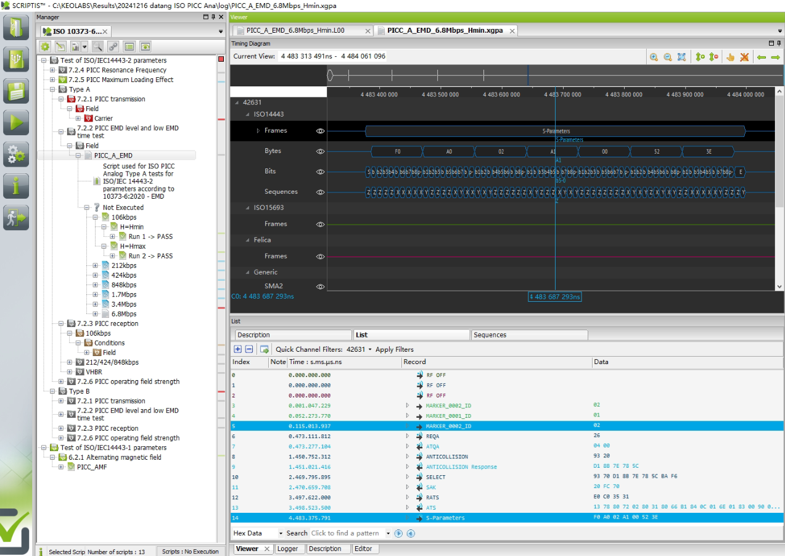
Task: Click the zoom out magnifier icon
Action: tap(667, 57)
